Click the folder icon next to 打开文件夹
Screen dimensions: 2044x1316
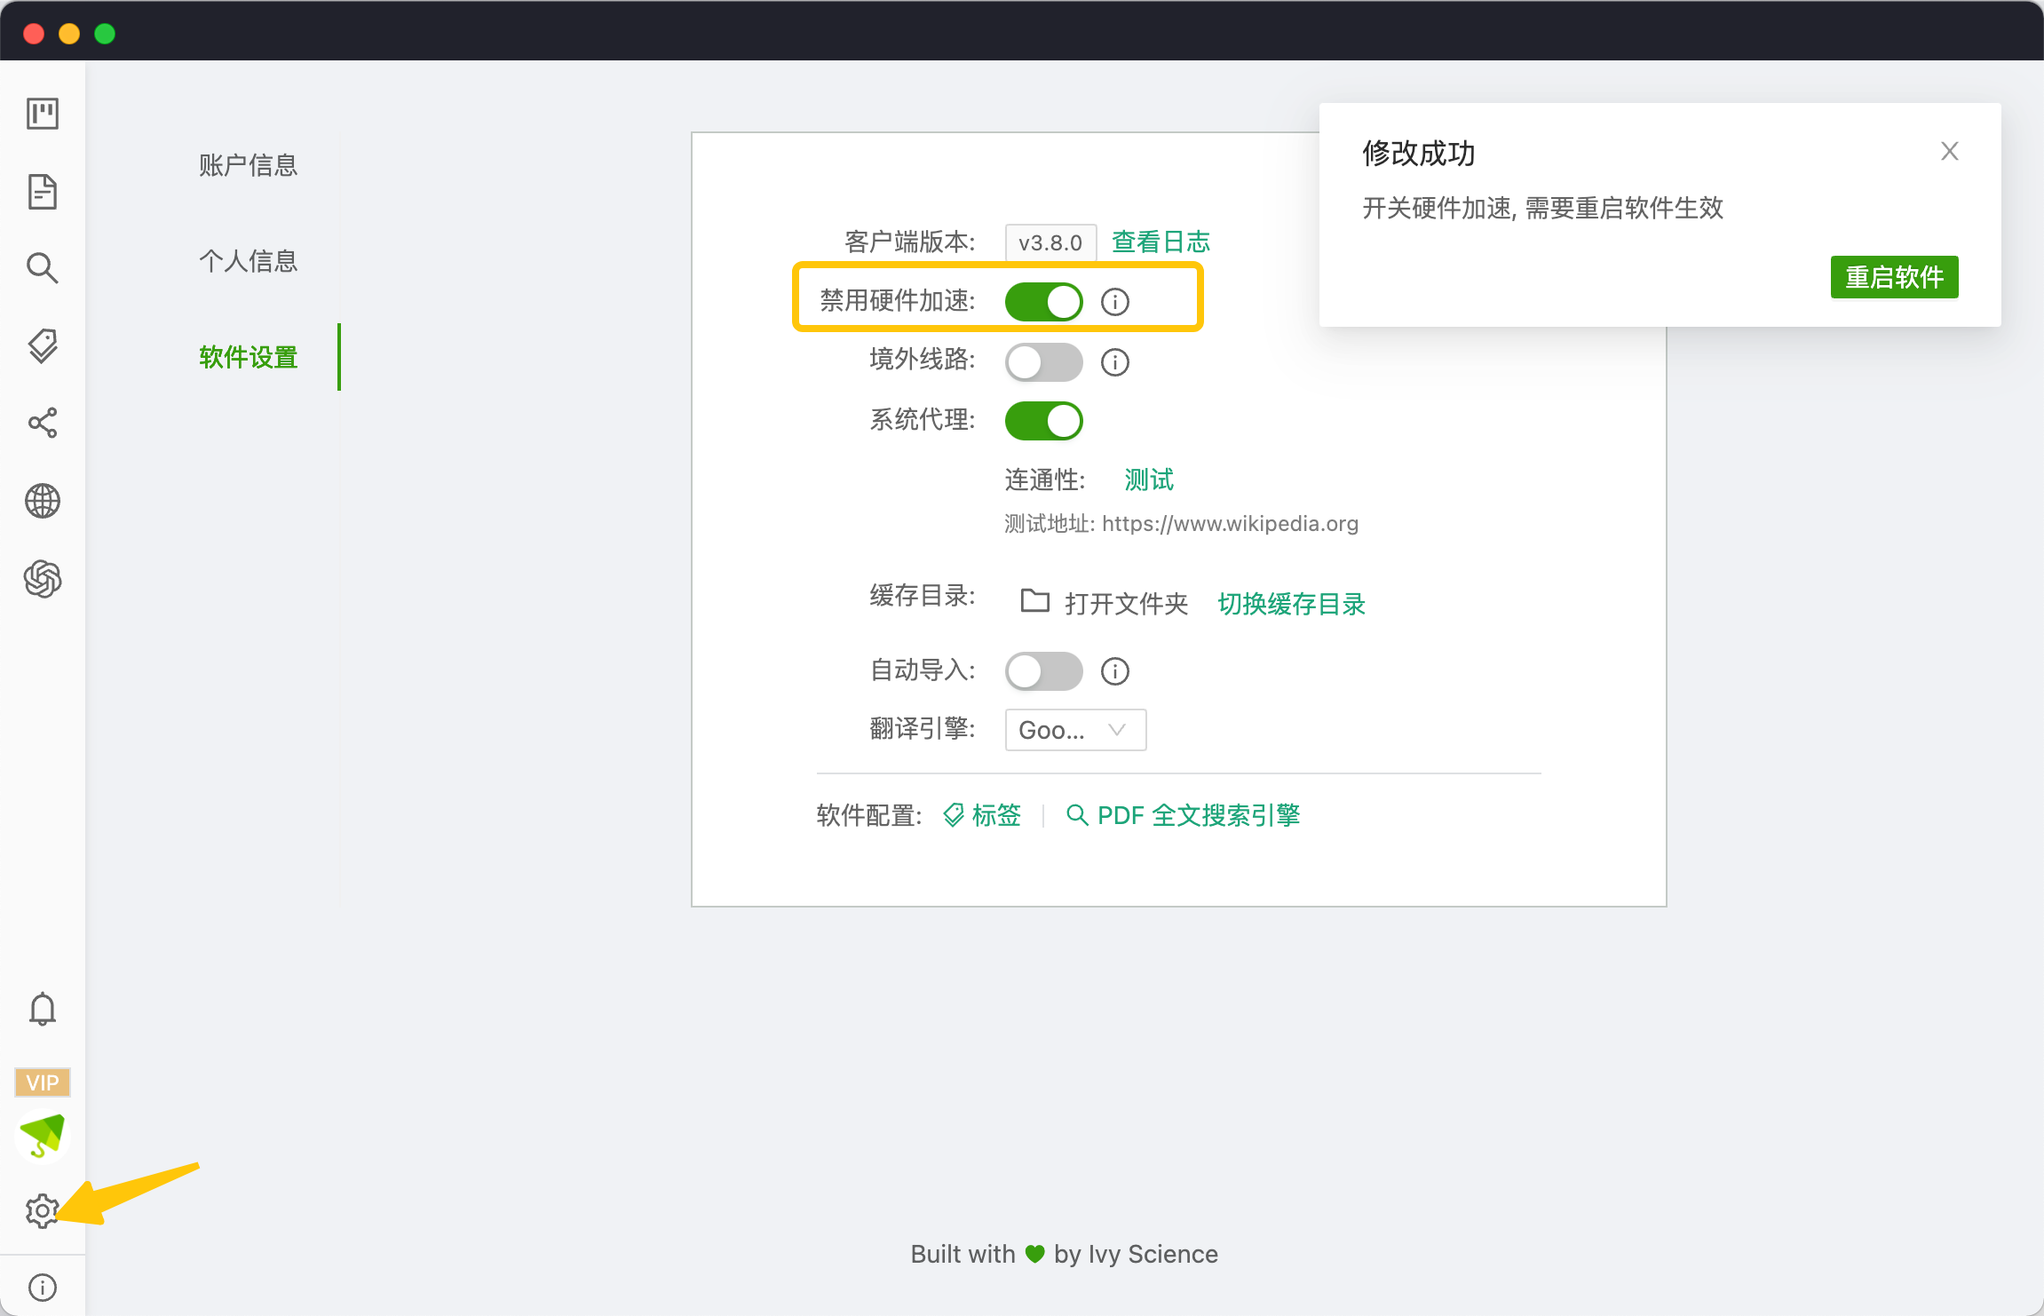(x=1035, y=601)
